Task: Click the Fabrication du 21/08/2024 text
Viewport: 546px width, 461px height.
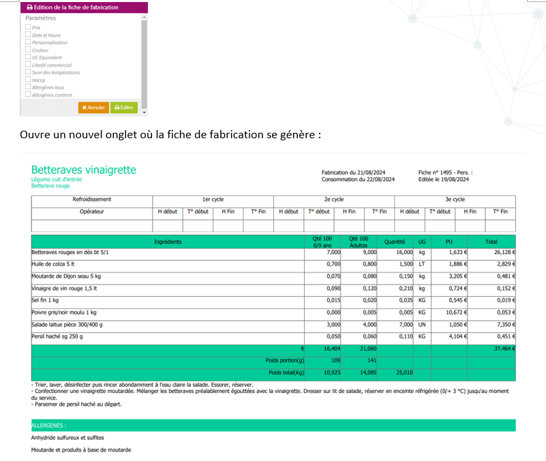Action: [x=353, y=172]
